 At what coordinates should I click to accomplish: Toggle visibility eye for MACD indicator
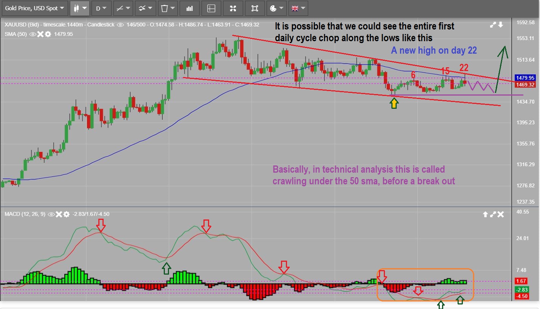pos(51,214)
